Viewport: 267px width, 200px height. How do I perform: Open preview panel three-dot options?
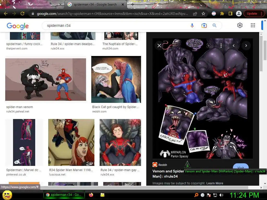coord(221,46)
